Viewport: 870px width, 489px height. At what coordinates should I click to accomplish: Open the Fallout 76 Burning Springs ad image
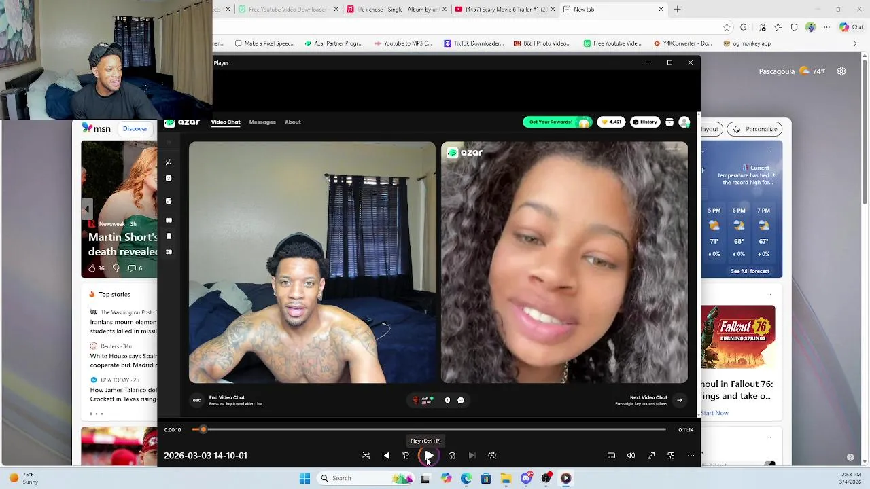click(x=738, y=336)
